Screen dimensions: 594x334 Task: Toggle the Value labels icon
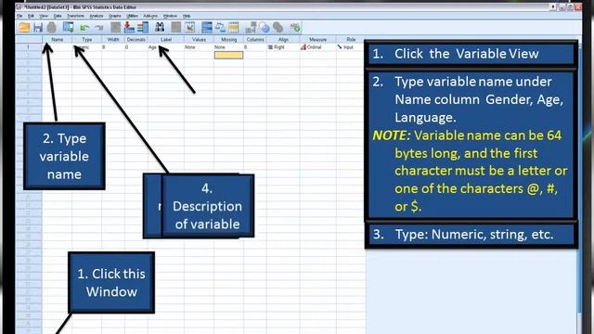coord(251,28)
